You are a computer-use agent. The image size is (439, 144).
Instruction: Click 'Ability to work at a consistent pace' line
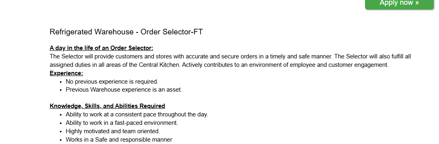coord(137,114)
